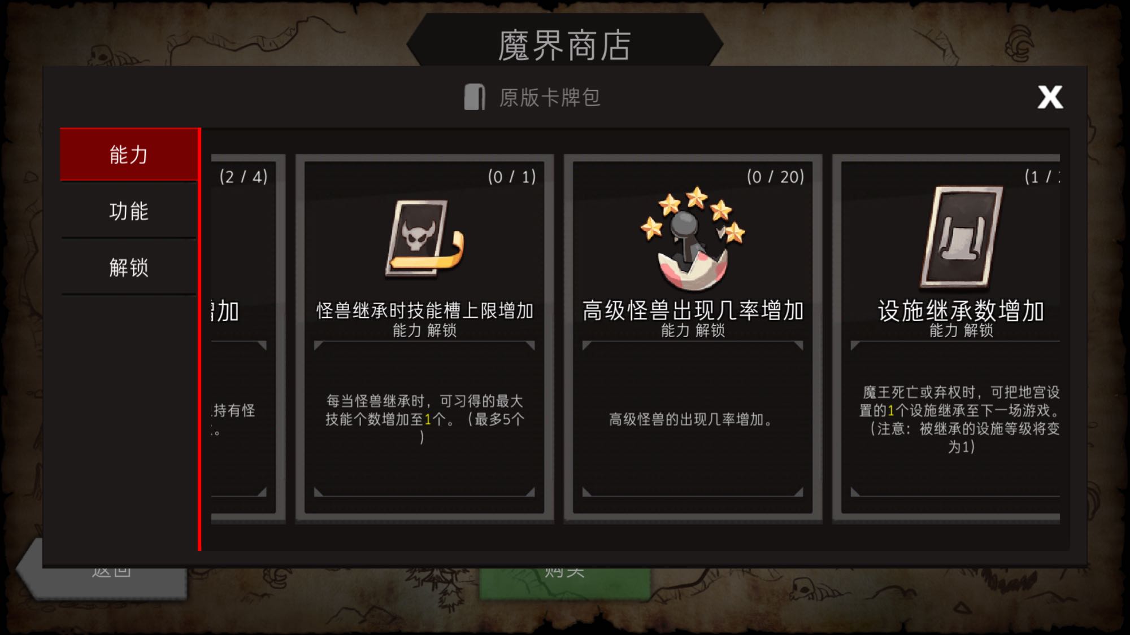Select the 设施继承数增加 card title
This screenshot has width=1130, height=635.
[x=961, y=310]
